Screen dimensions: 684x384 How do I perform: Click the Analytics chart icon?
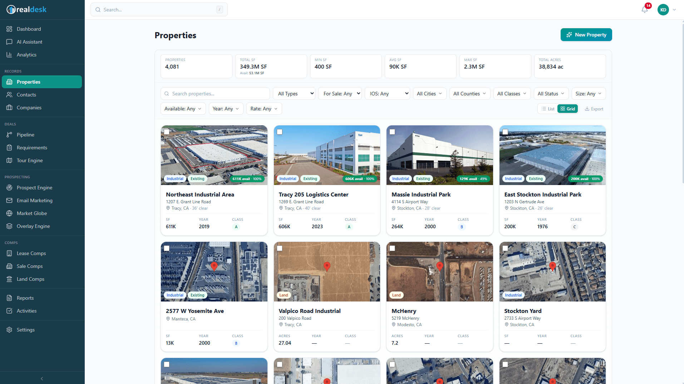[9, 55]
